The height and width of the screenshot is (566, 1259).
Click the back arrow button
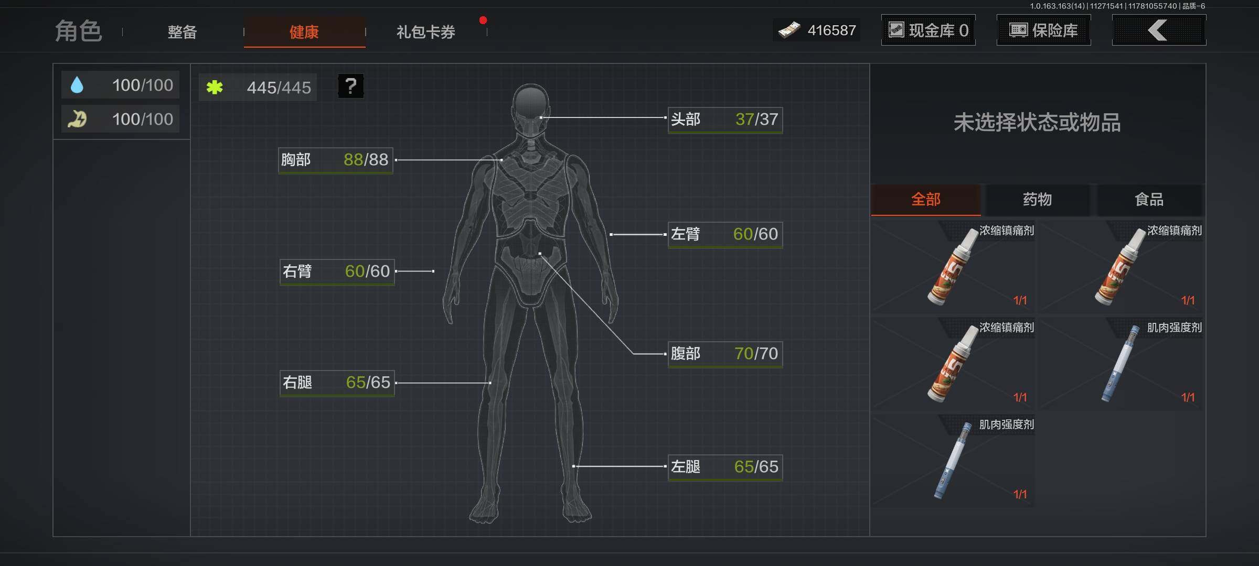click(1158, 30)
